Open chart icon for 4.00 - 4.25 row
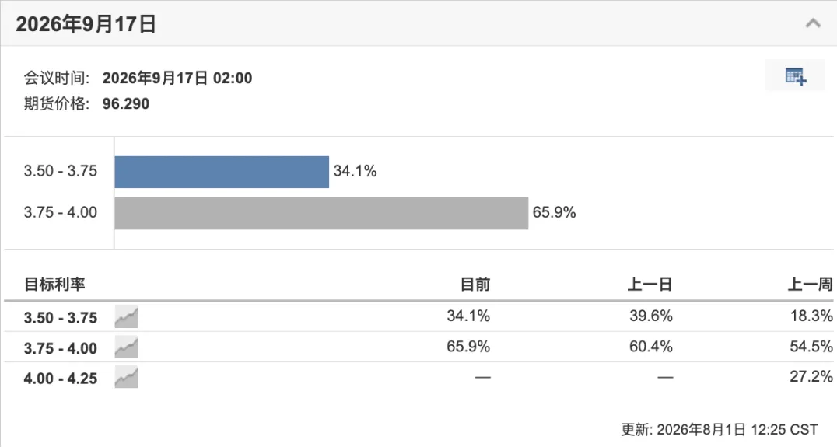Viewport: 837px width, 447px height. 126,377
